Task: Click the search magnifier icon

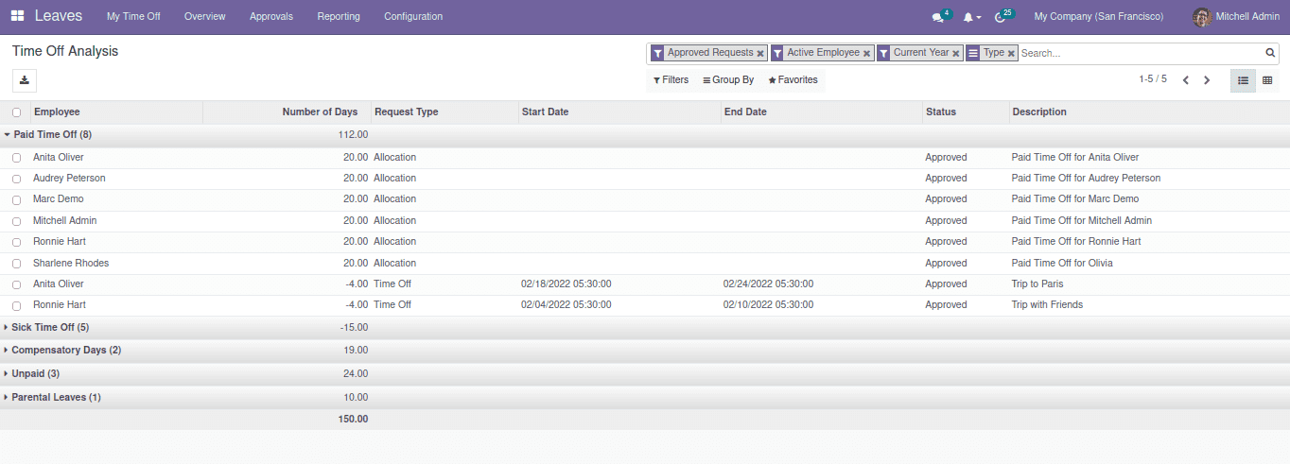Action: coord(1270,53)
